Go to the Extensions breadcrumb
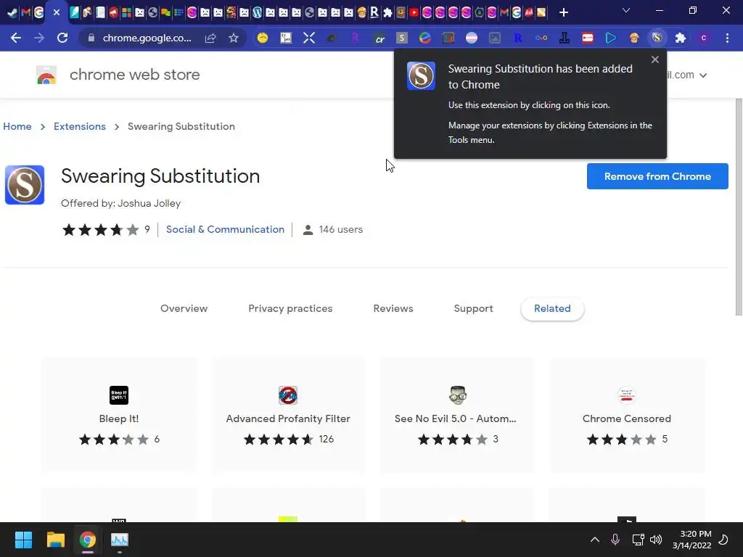 (80, 126)
